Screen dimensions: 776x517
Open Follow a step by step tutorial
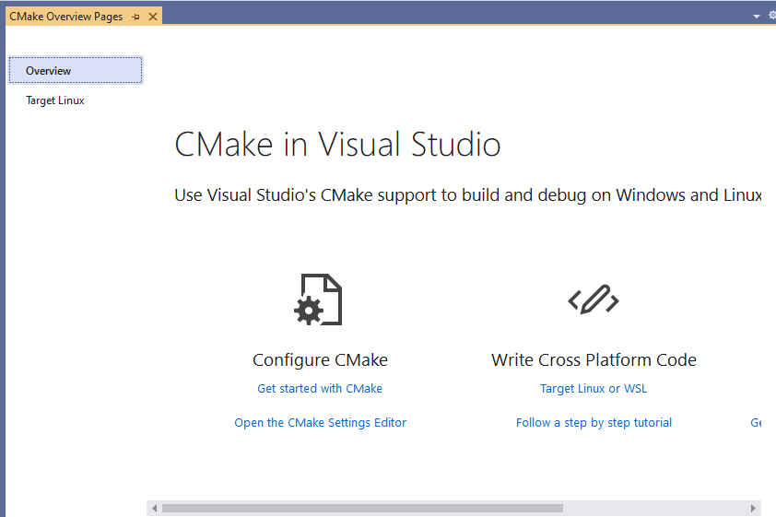[x=594, y=422]
